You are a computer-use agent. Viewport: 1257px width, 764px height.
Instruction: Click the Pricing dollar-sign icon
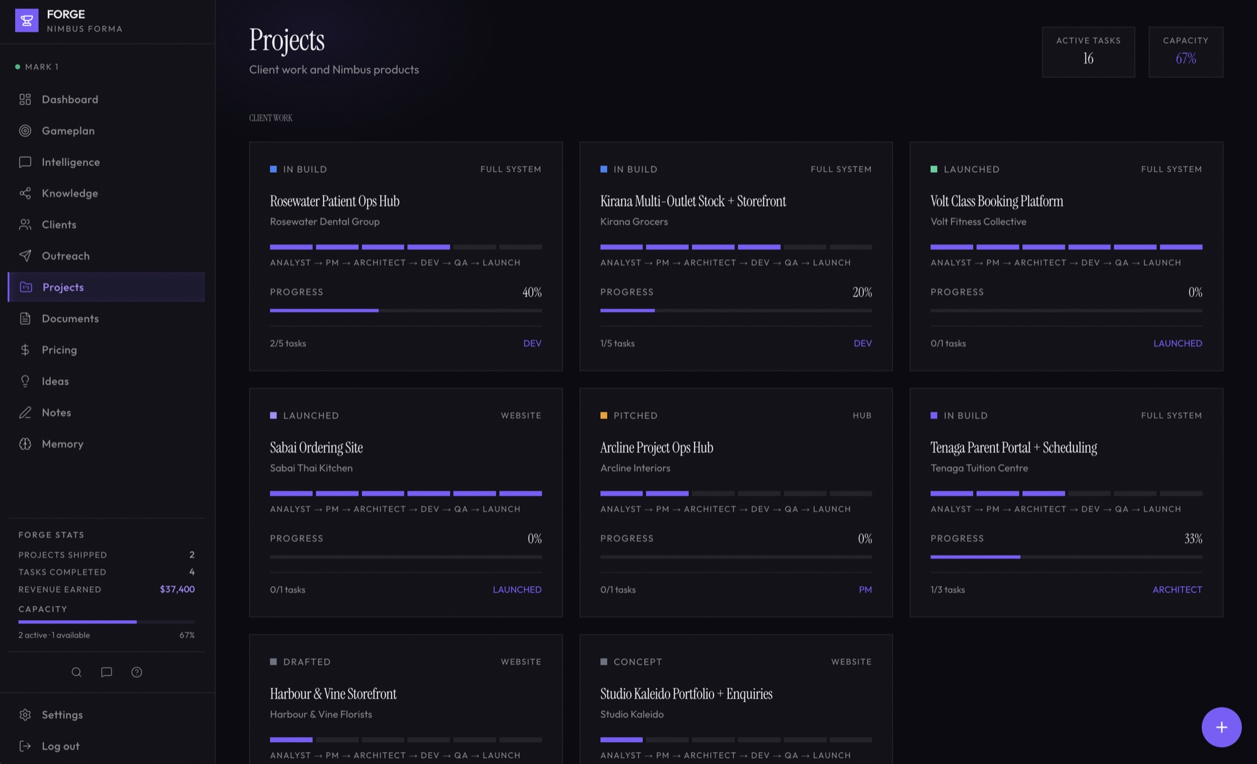click(25, 350)
